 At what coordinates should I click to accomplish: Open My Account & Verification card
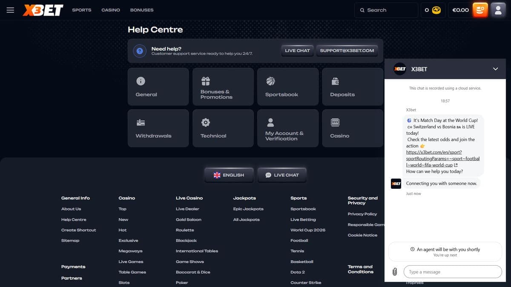[287, 128]
